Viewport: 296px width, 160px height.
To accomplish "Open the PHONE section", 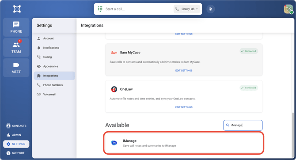I will tap(16, 27).
